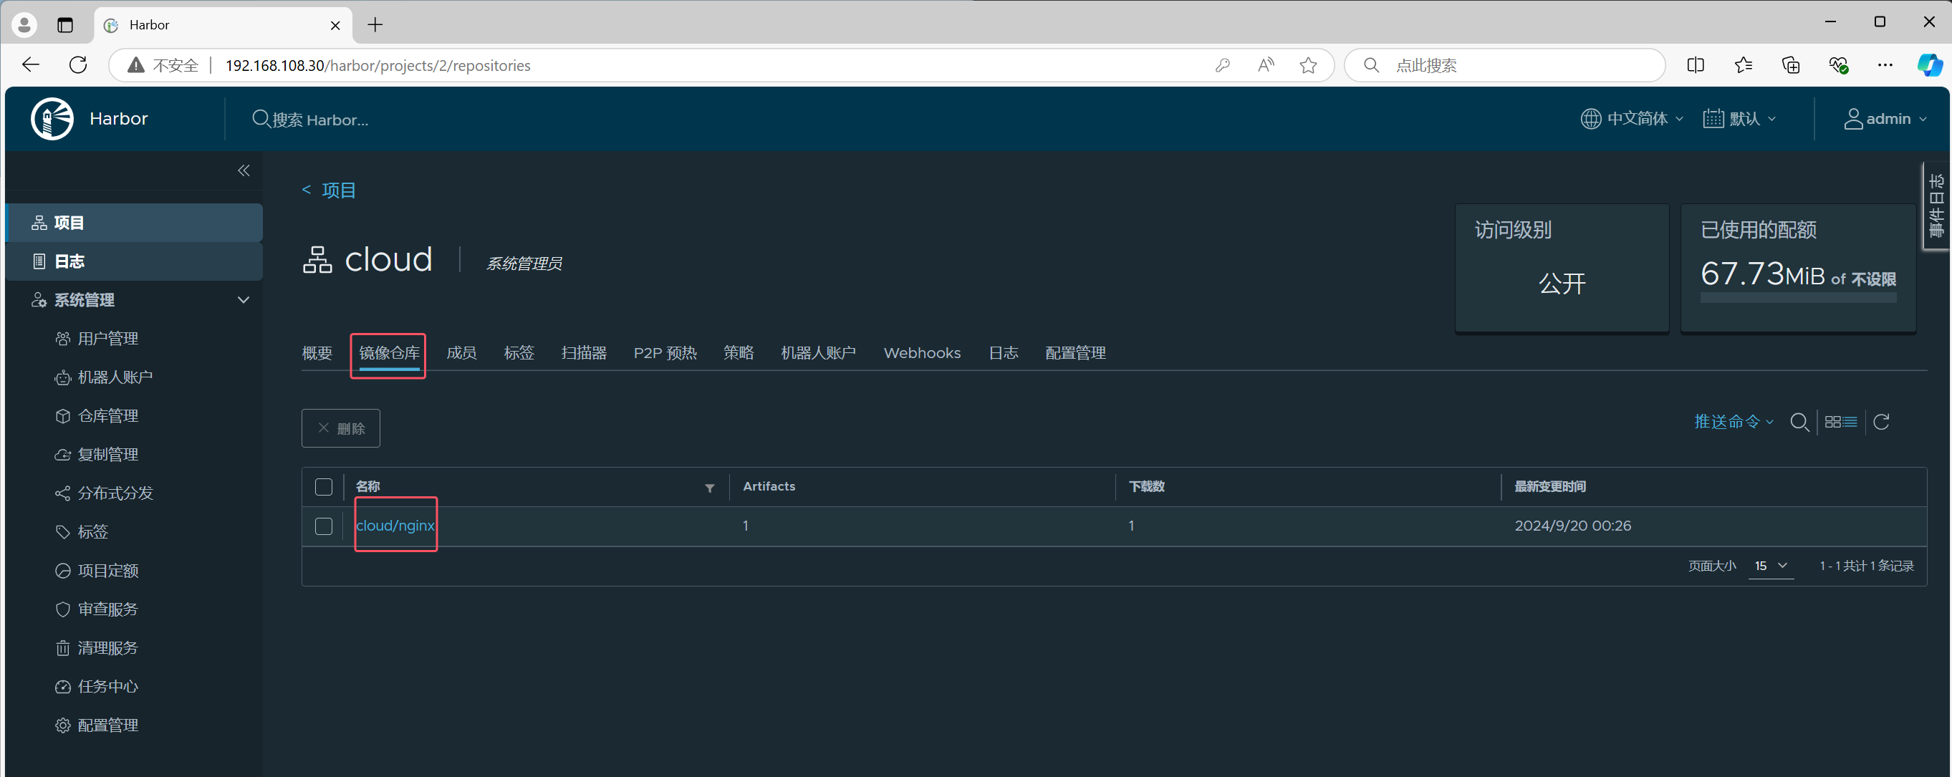Open the 策略 tab
This screenshot has height=777, width=1952.
pos(738,353)
